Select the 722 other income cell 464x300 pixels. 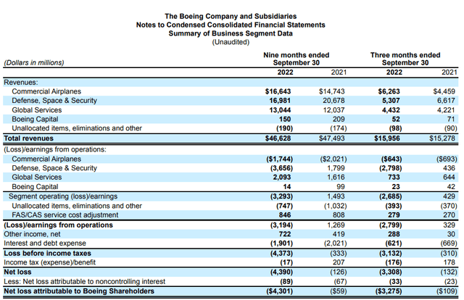285,234
